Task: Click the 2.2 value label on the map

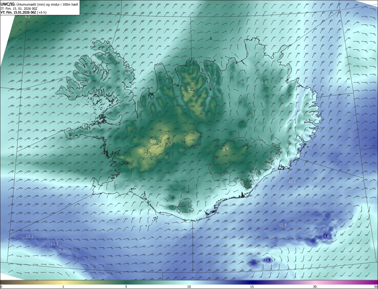Action: 153,141
